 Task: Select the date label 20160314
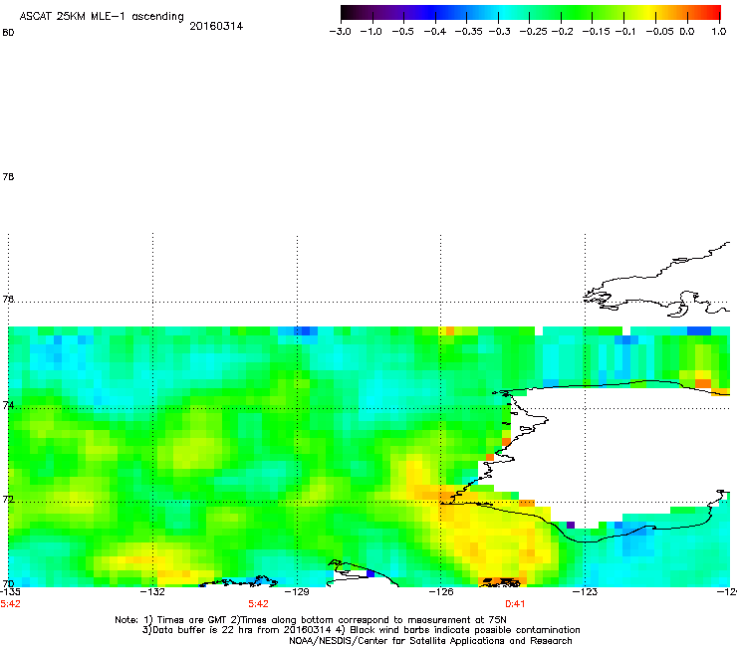[x=216, y=26]
